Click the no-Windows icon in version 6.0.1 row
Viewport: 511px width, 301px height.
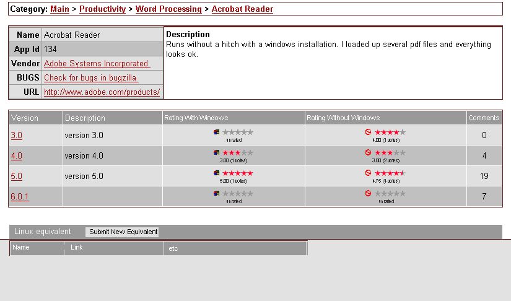click(x=369, y=193)
